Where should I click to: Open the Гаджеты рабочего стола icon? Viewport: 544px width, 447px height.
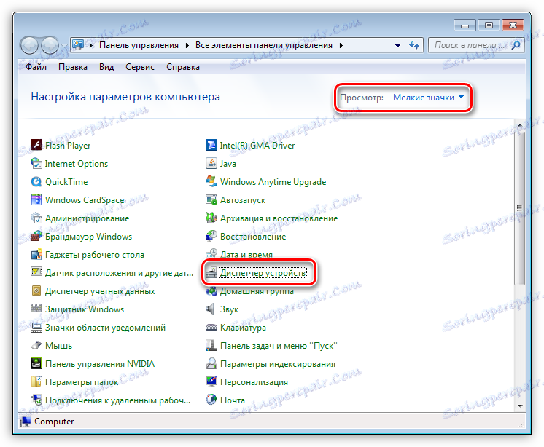point(36,255)
